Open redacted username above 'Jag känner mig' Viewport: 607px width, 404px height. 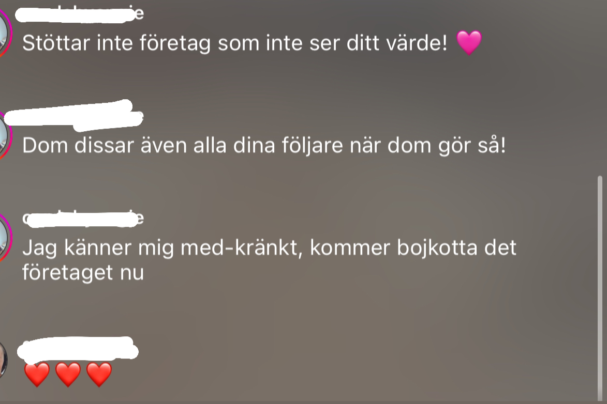coord(83,219)
